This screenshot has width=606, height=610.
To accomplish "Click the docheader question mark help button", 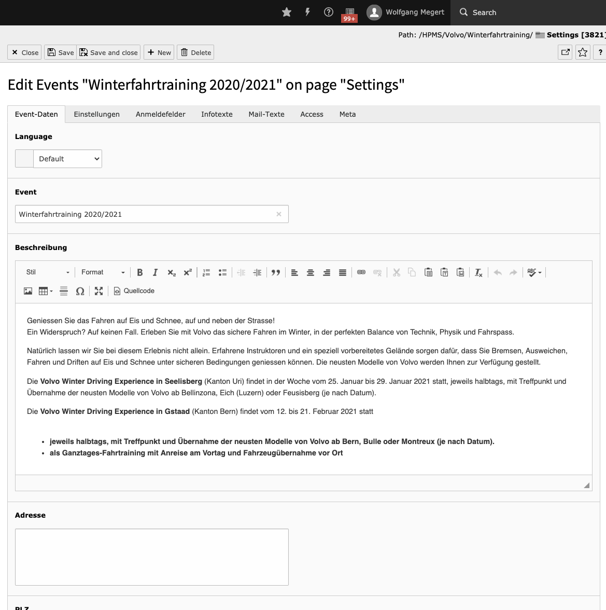I will coord(600,52).
